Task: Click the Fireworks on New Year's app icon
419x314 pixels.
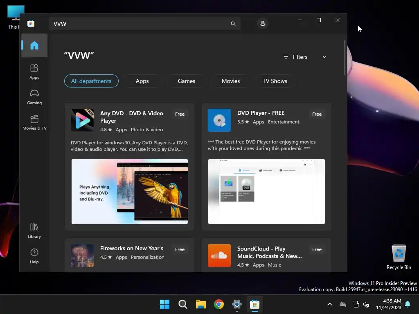Action: click(x=82, y=256)
